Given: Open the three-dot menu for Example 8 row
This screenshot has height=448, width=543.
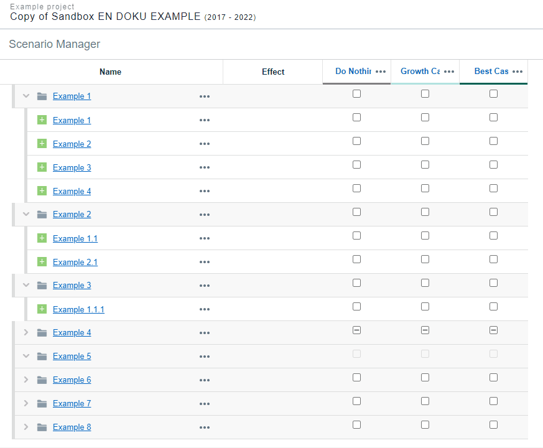Looking at the screenshot, I should (205, 427).
